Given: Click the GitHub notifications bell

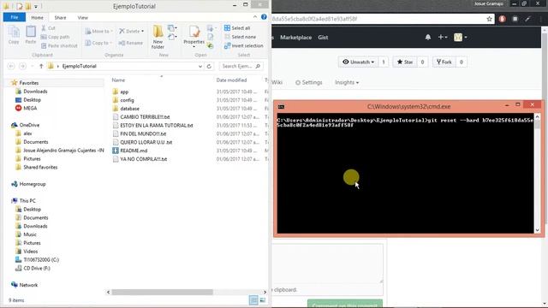Looking at the screenshot, I should click(428, 37).
